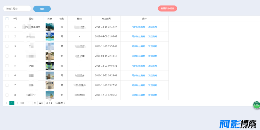Check the checkbox for row 1
Image resolution: width=260 pixels, height=130 pixels.
[7, 27]
